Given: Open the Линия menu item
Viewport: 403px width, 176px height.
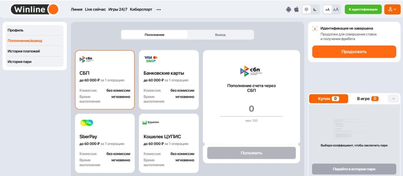Looking at the screenshot, I should (77, 9).
